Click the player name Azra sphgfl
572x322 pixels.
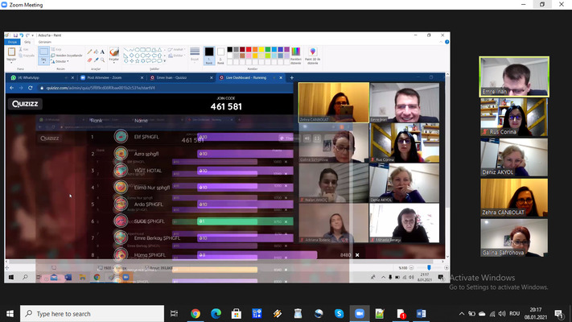[146, 154]
